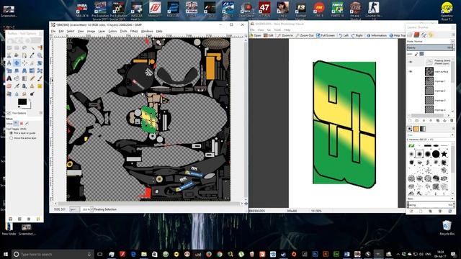This screenshot has height=259, width=461.
Task: Click Full Screen in viewer toolbar
Action: point(326,35)
